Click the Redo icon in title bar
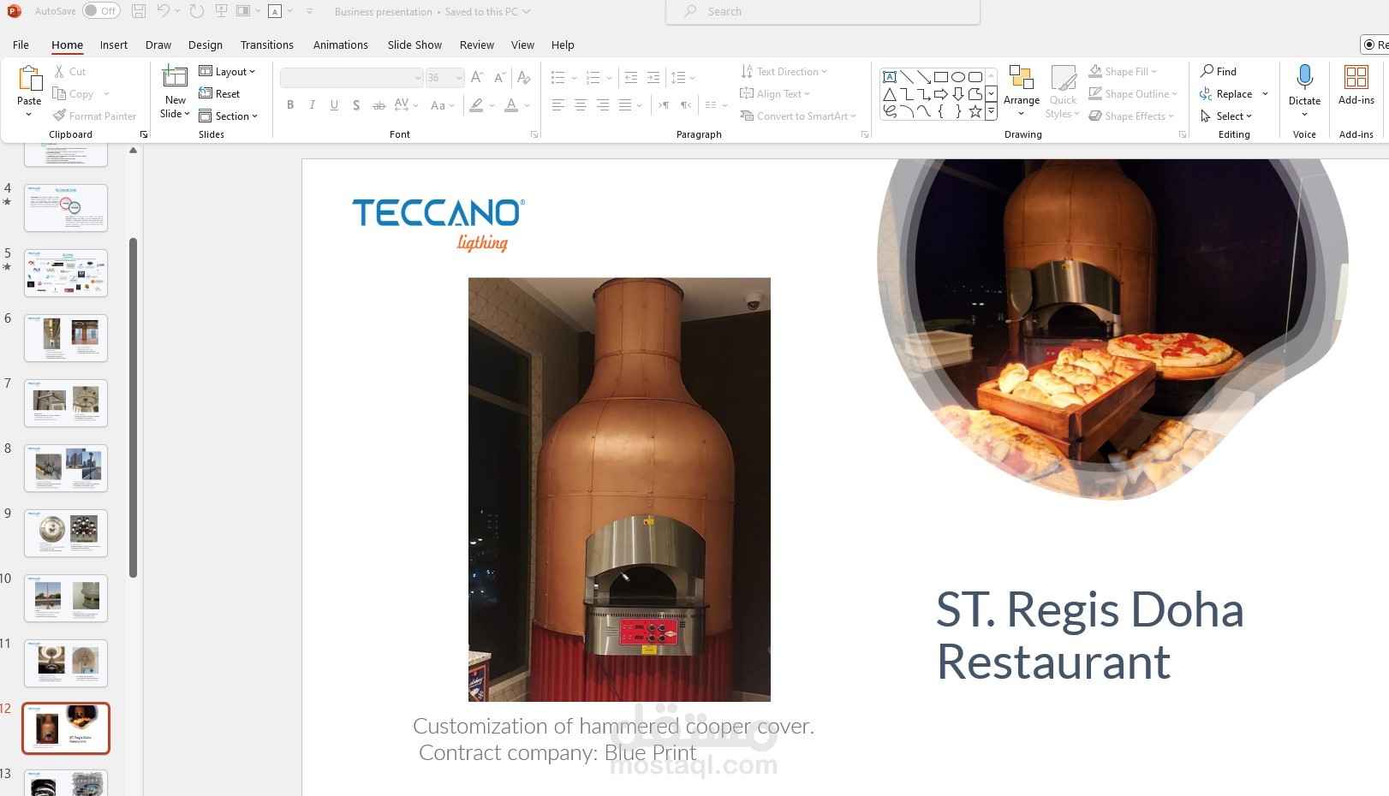This screenshot has height=796, width=1389. [x=196, y=11]
